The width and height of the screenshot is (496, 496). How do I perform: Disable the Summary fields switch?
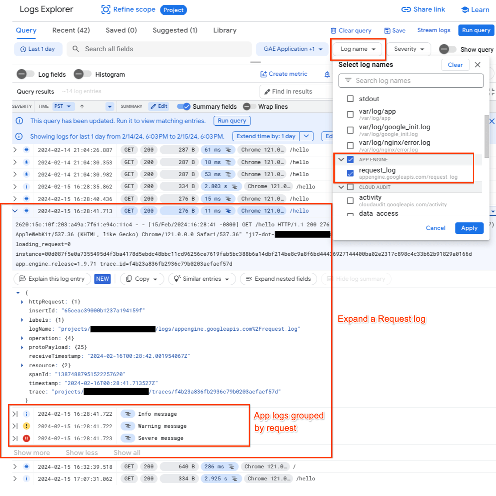(184, 107)
